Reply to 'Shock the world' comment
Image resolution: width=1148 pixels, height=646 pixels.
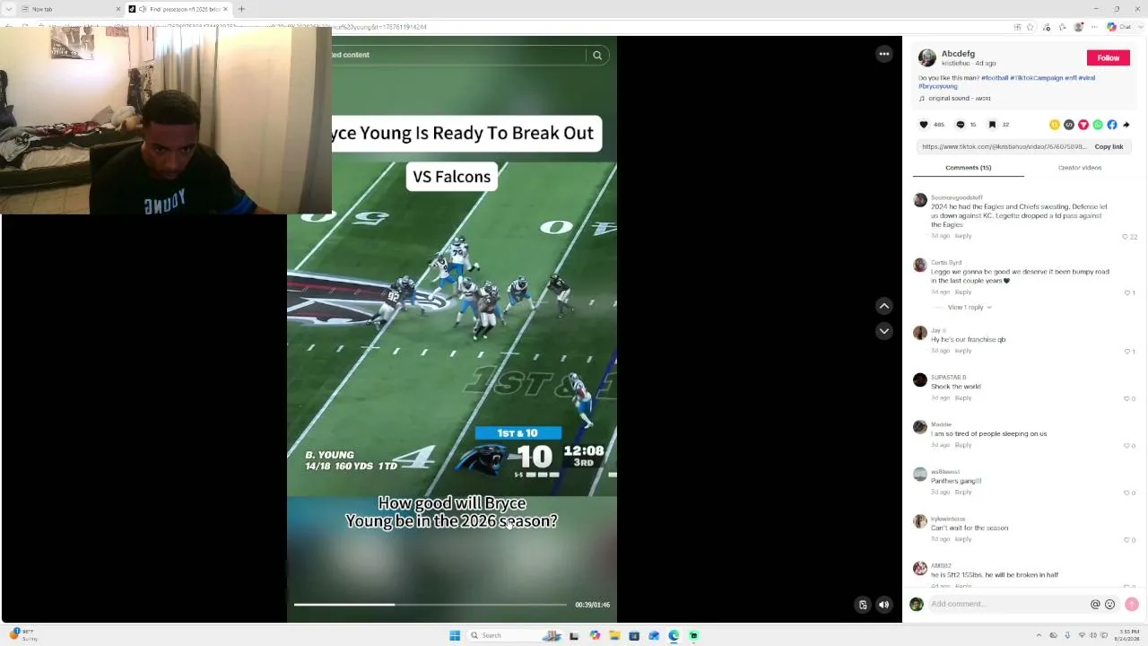(963, 397)
